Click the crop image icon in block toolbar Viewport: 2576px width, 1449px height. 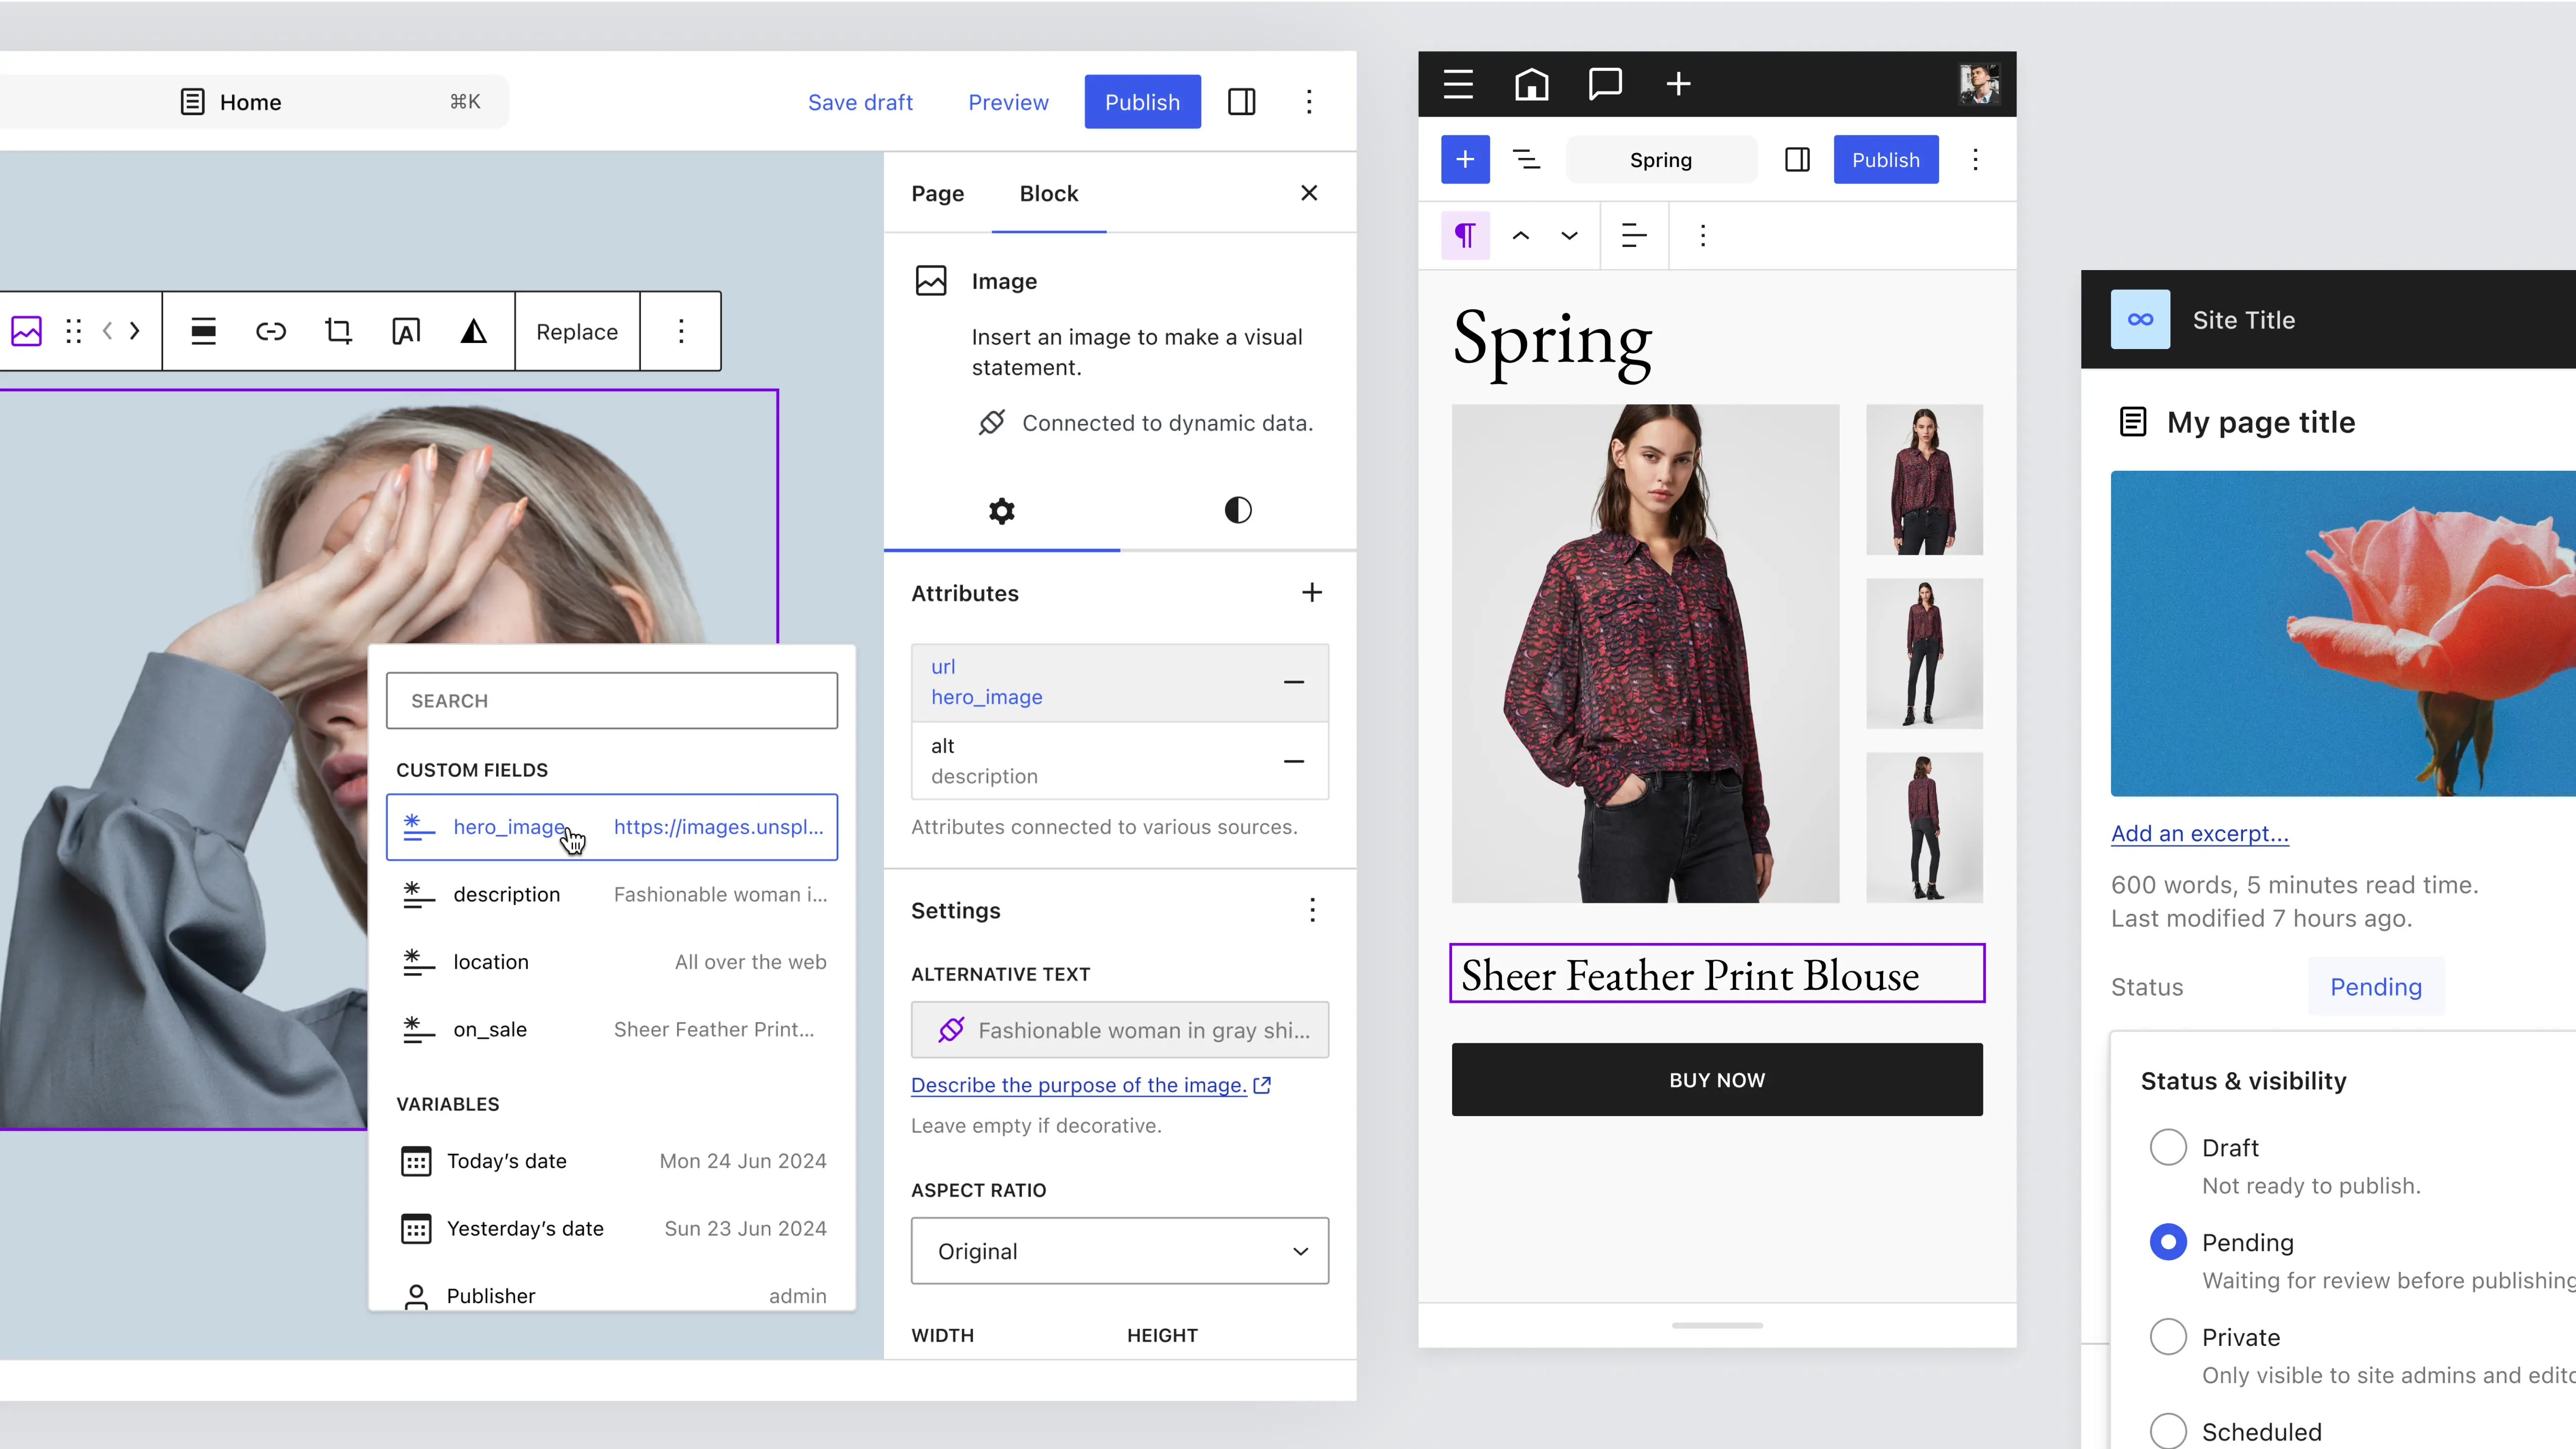pos(338,332)
